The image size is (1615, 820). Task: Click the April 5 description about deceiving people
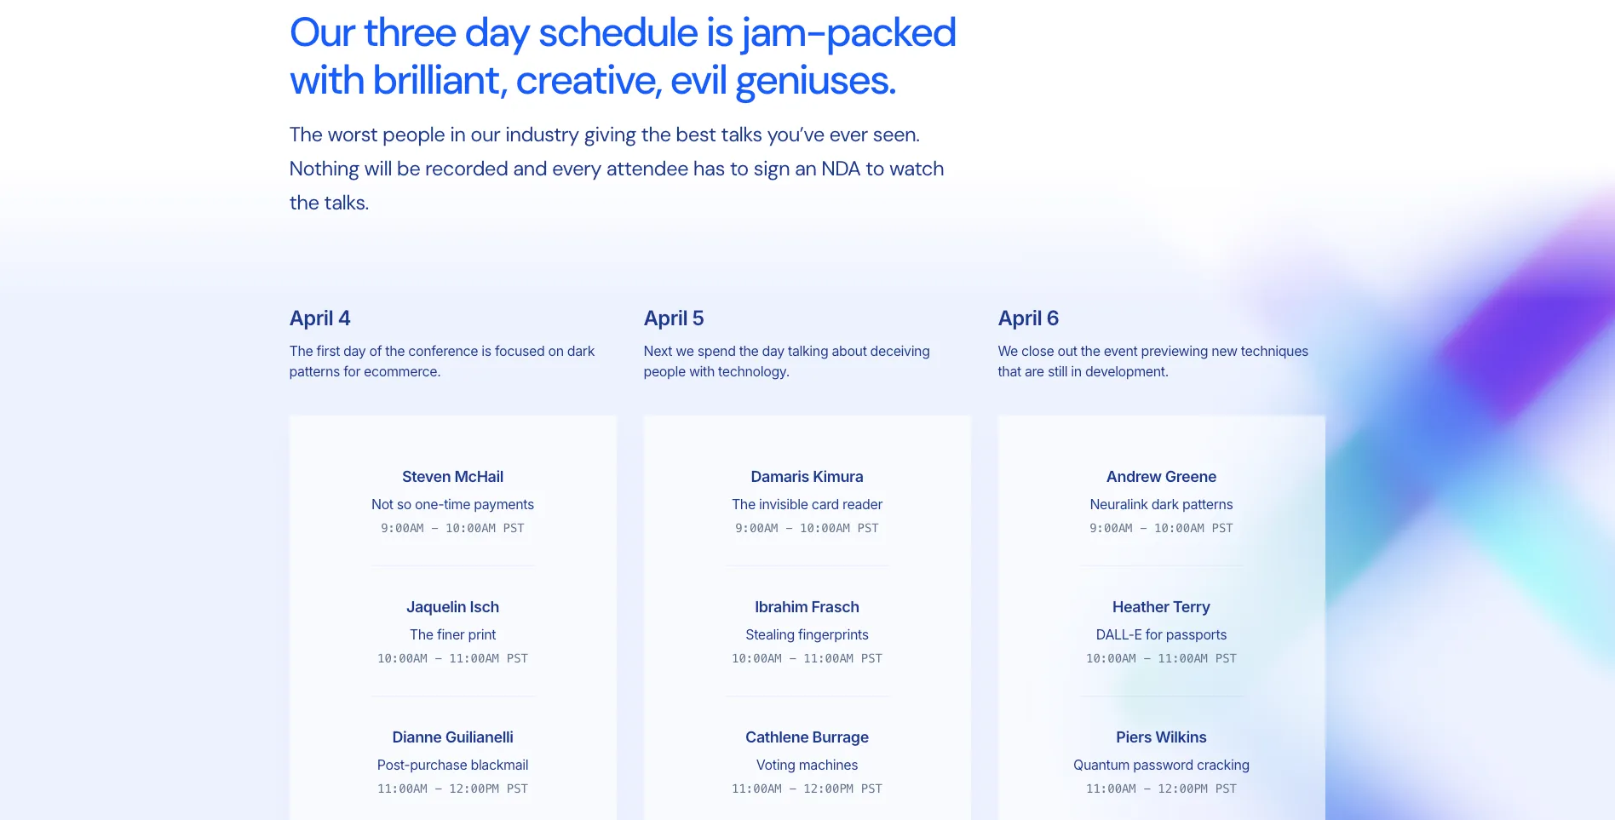(786, 361)
